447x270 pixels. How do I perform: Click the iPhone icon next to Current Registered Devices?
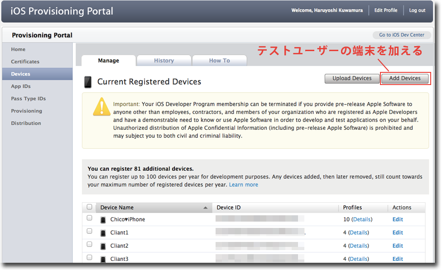(x=88, y=82)
